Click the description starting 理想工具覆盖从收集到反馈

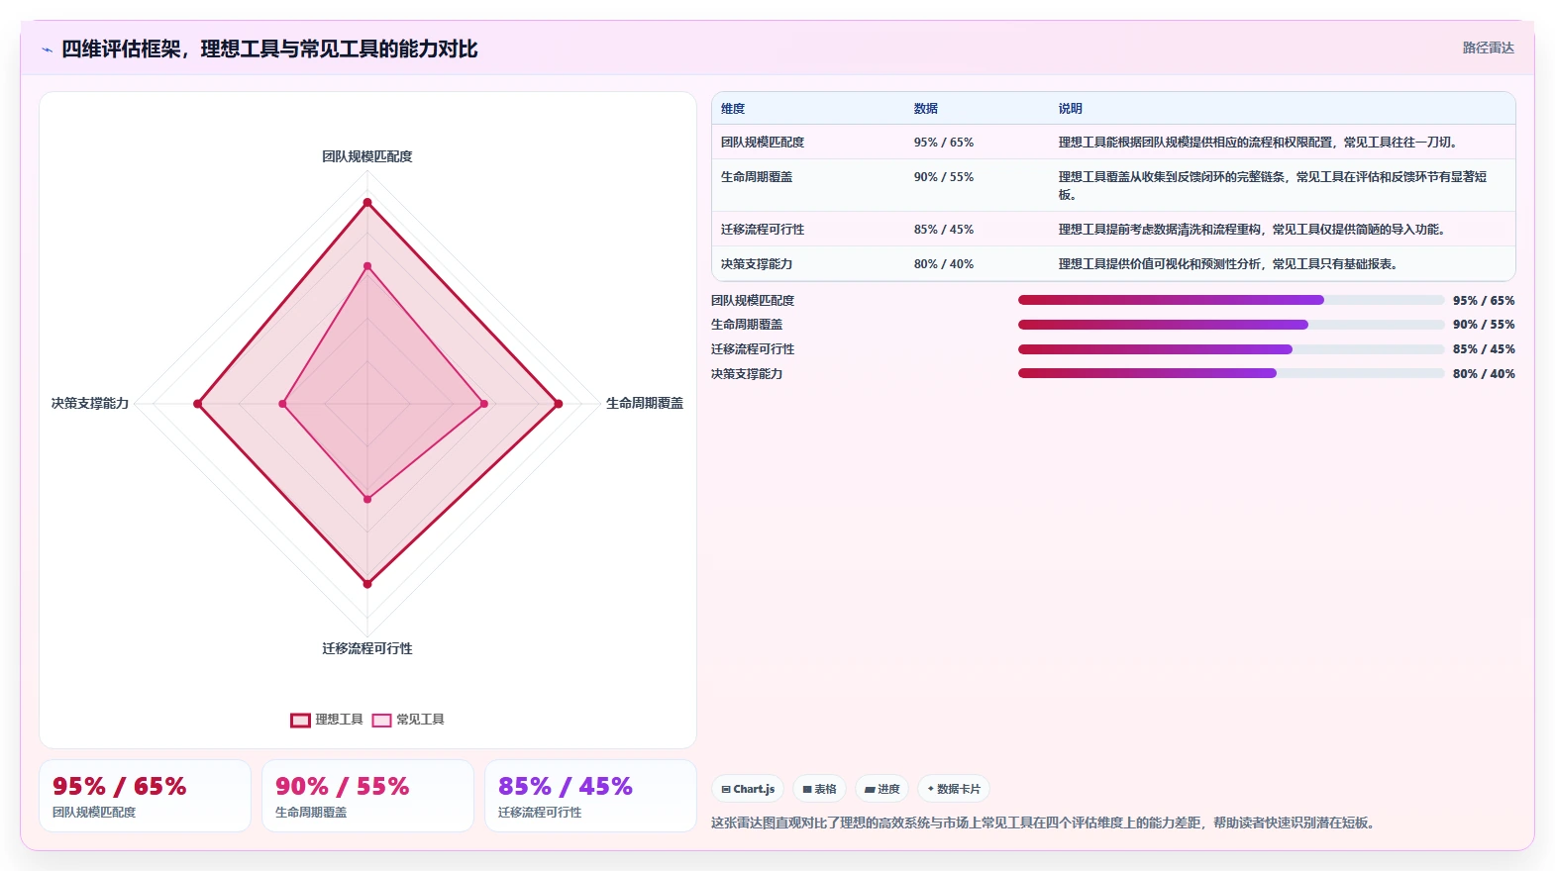point(1273,186)
